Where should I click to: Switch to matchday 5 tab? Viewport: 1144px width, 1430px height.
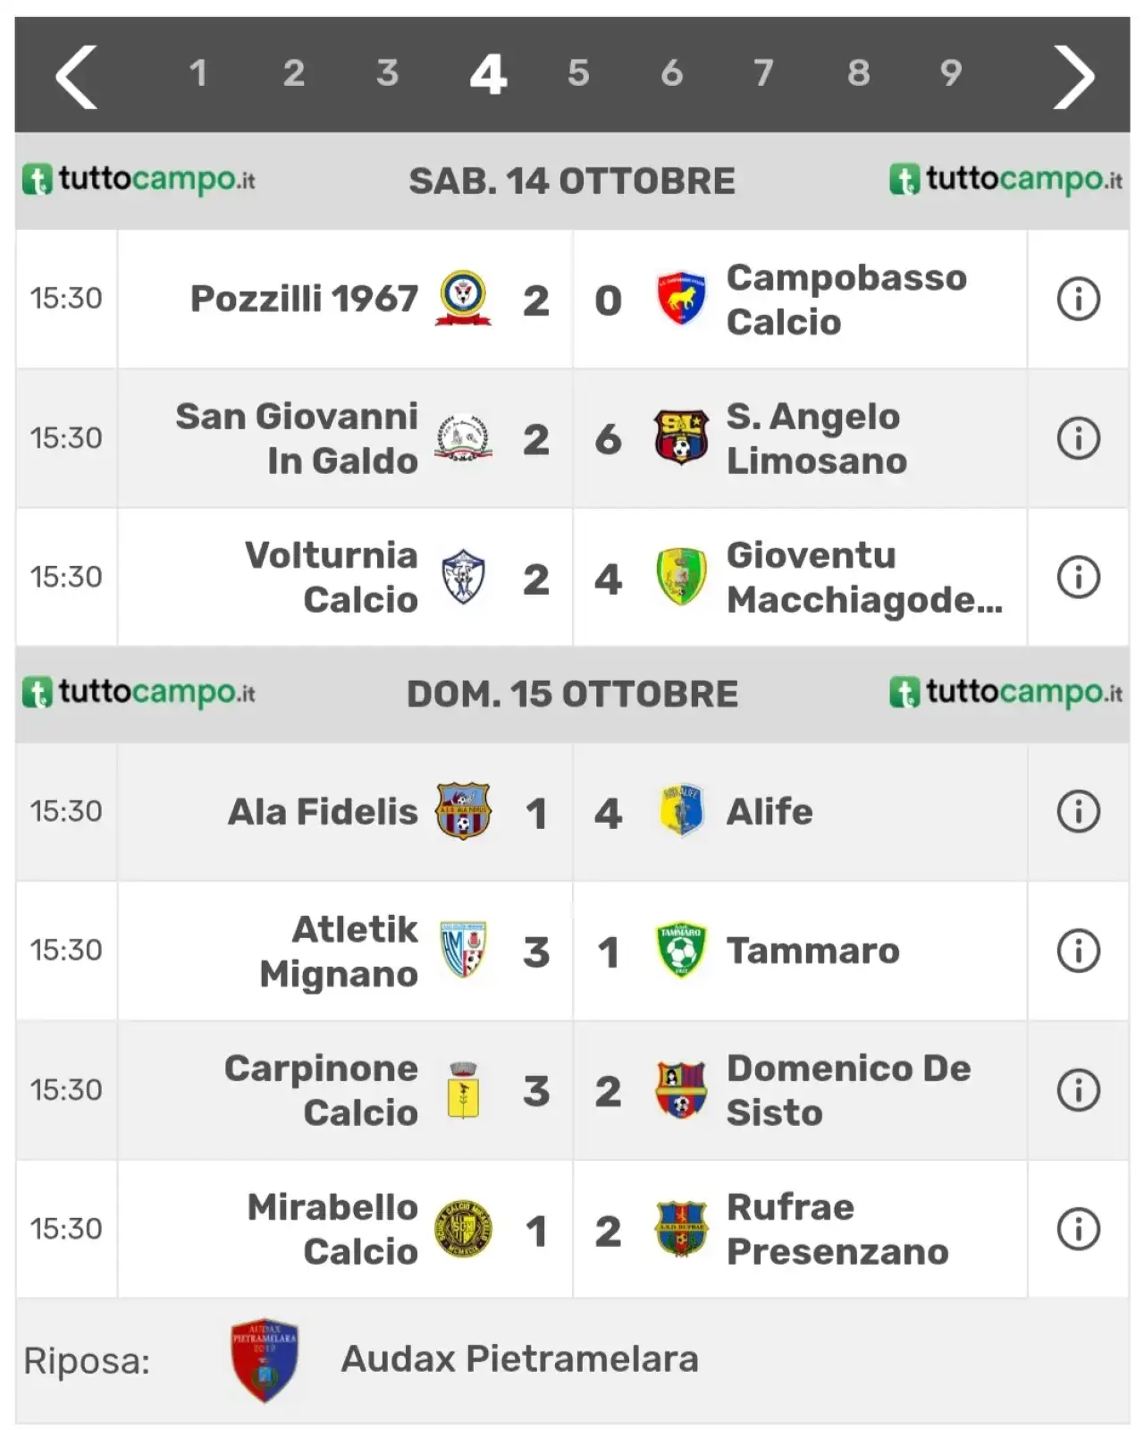(x=578, y=73)
